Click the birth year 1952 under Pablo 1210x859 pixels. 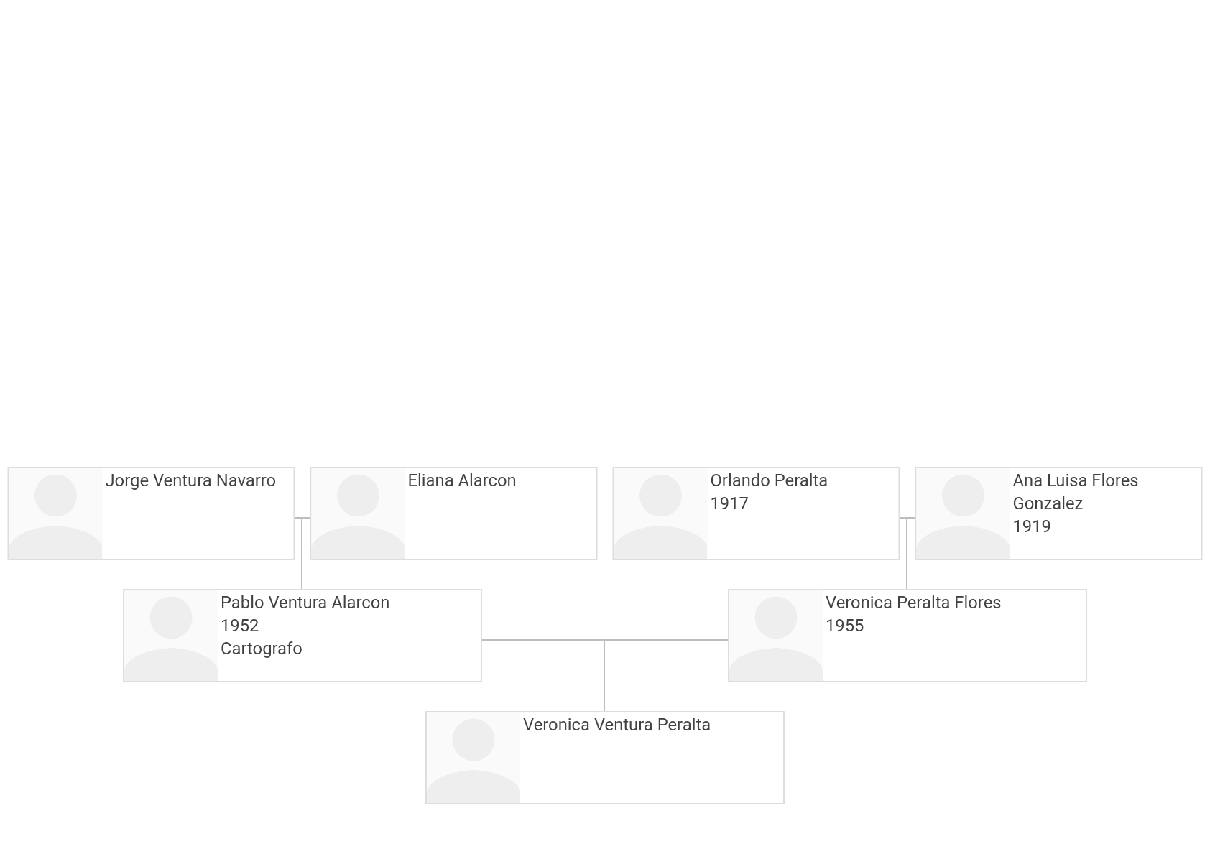pos(239,626)
